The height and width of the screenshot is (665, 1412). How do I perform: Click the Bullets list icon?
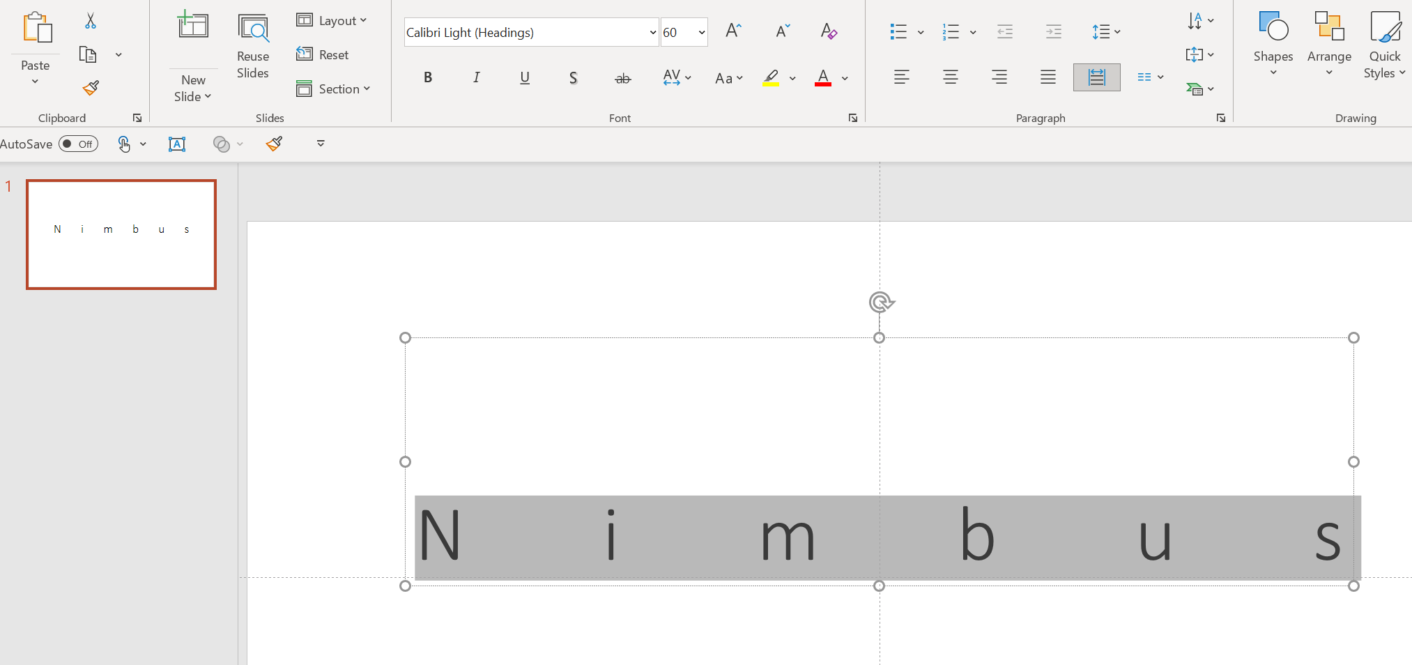[898, 31]
